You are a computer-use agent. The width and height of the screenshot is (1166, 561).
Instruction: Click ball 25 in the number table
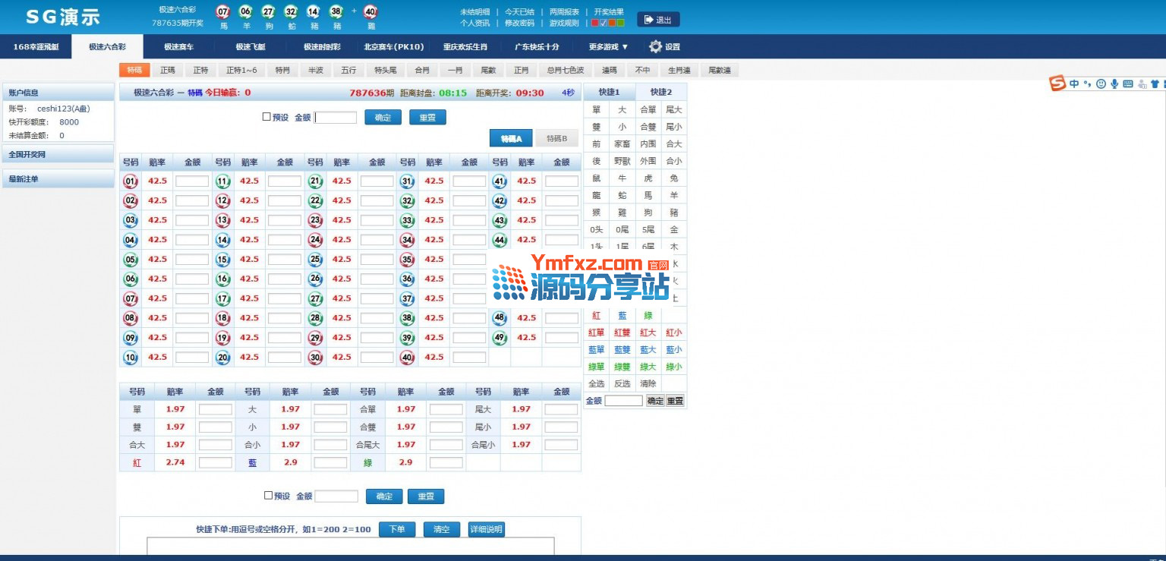[x=315, y=260]
